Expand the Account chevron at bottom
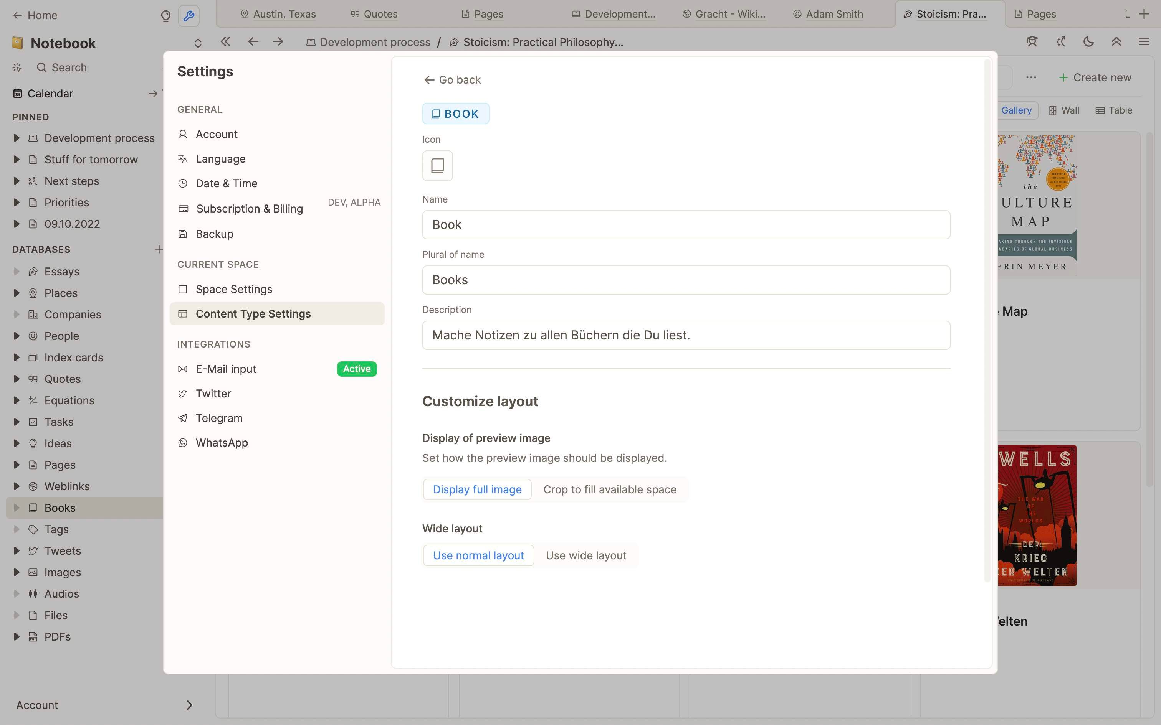 (x=189, y=705)
